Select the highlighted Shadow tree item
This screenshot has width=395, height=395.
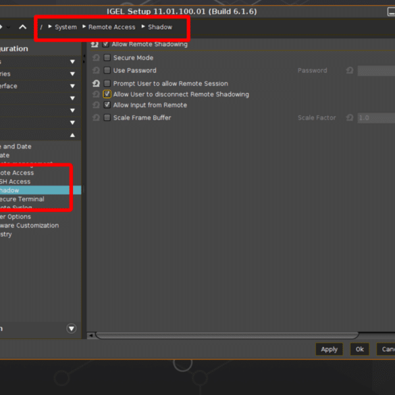pyautogui.click(x=41, y=190)
